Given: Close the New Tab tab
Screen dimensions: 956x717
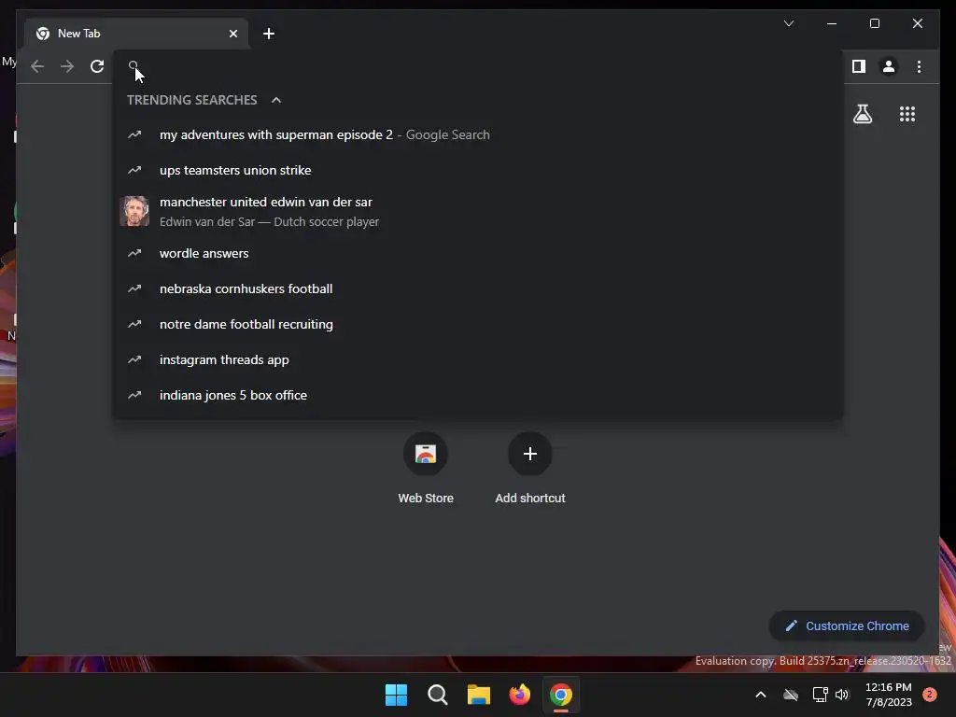Looking at the screenshot, I should coord(232,34).
